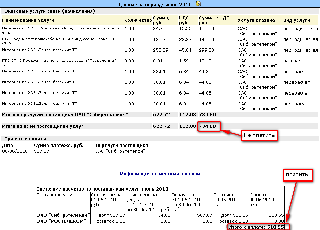Select the row "Итого по услугам поставщика ОАО Сибирьтелеком"

160,115
